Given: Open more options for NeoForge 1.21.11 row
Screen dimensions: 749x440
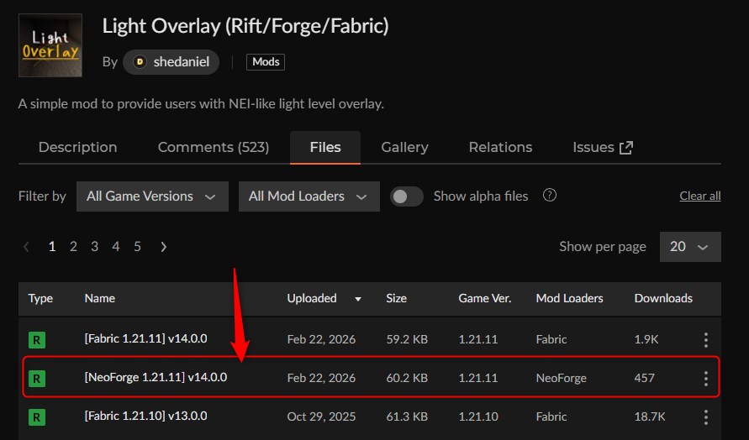Looking at the screenshot, I should (x=706, y=379).
